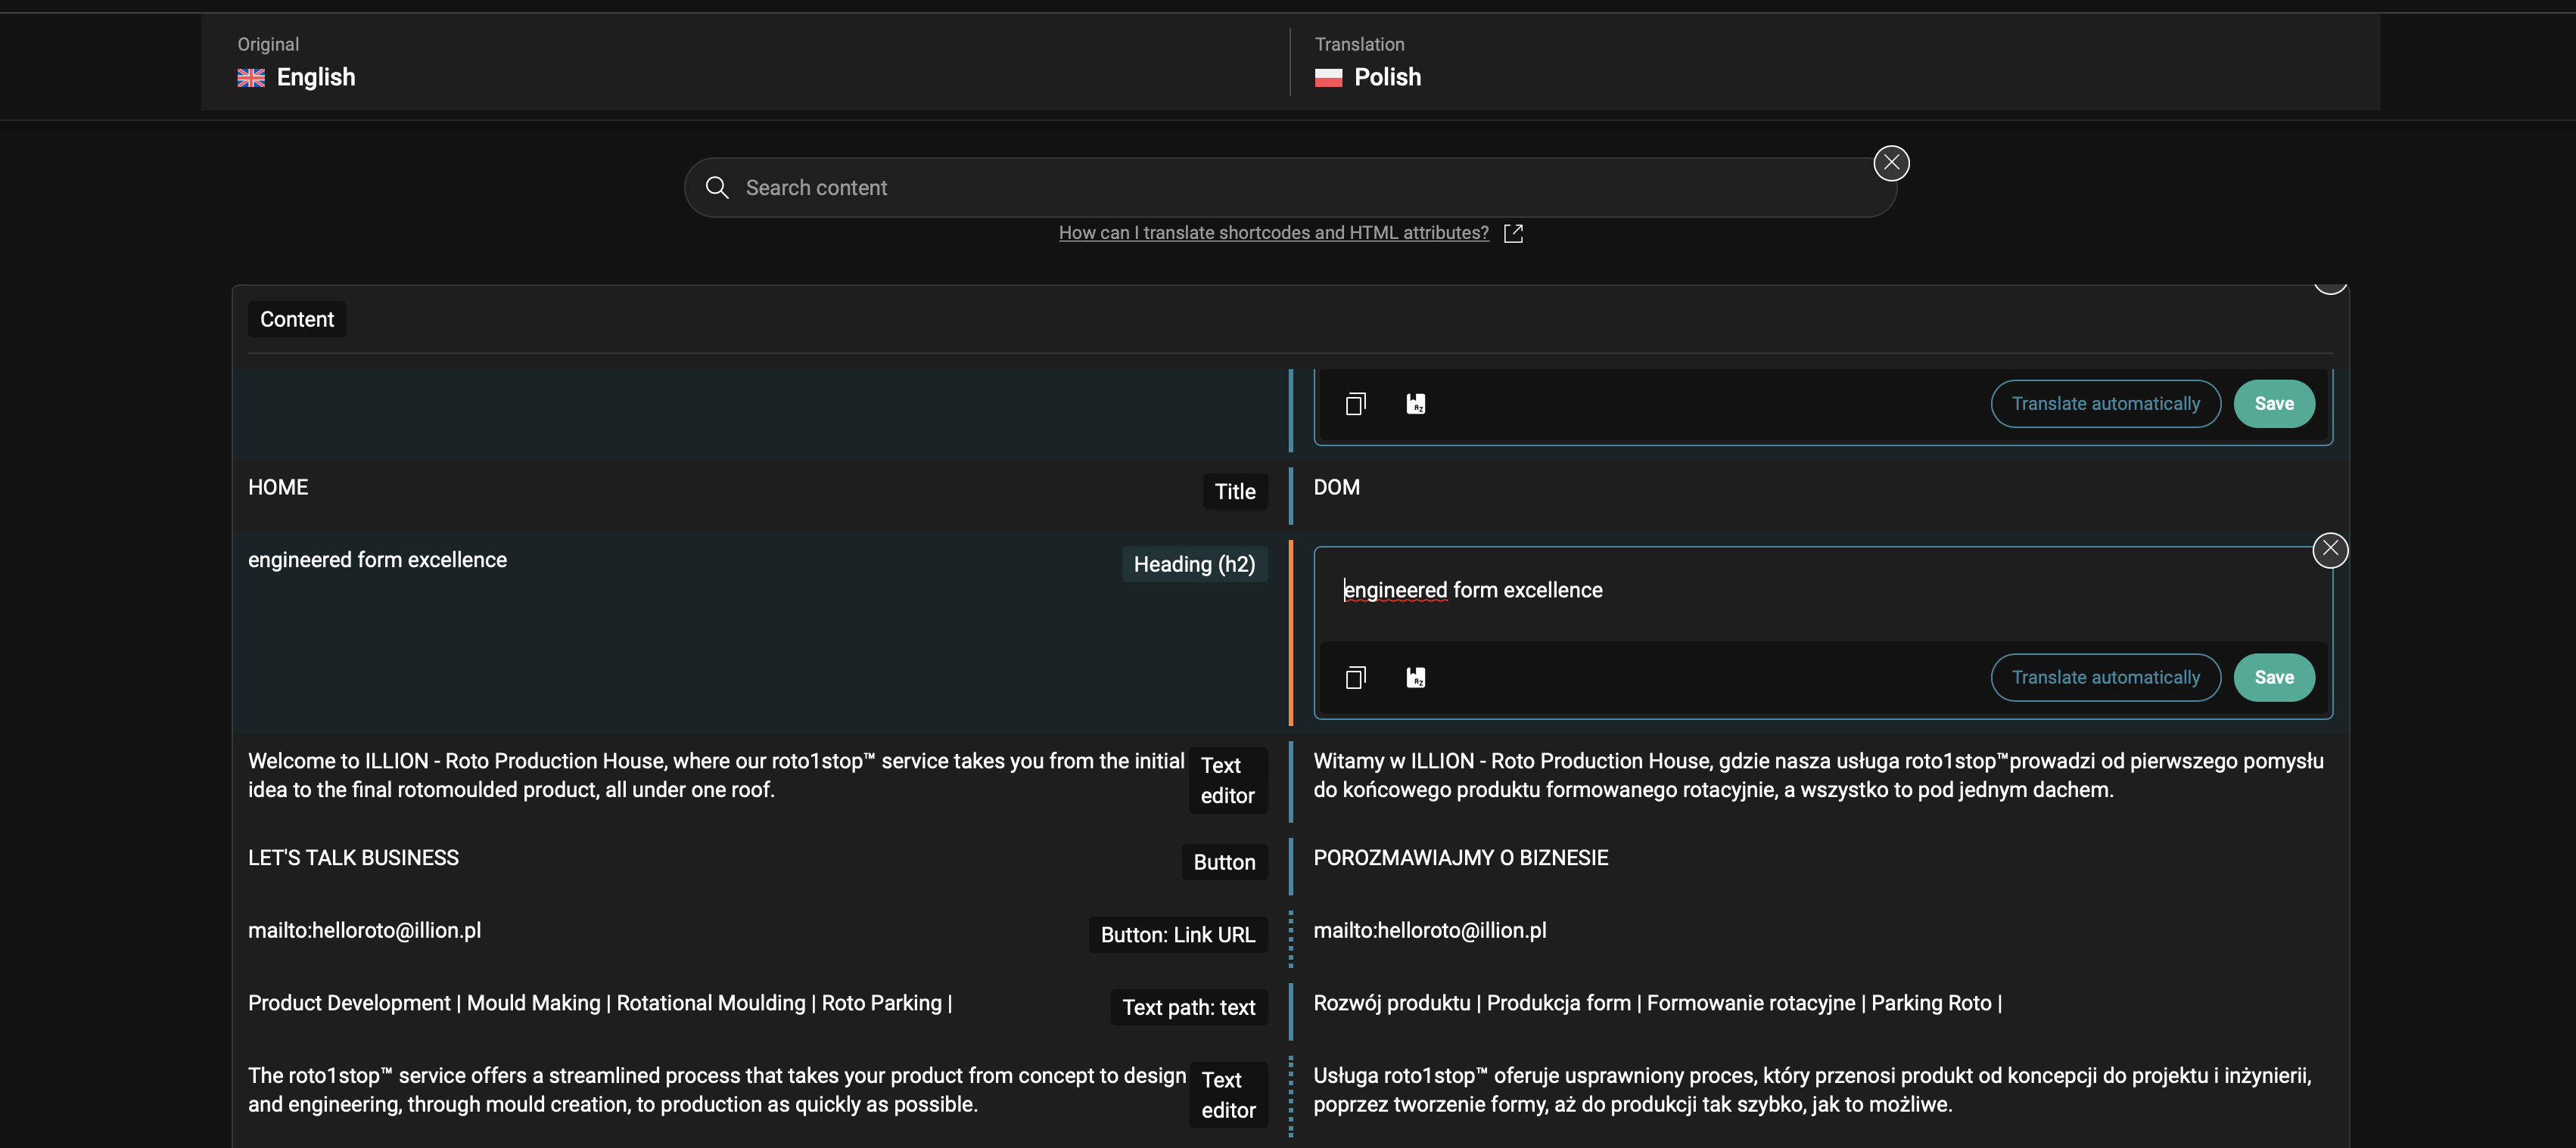
Task: Click the Polish translation language label
Action: click(1387, 78)
